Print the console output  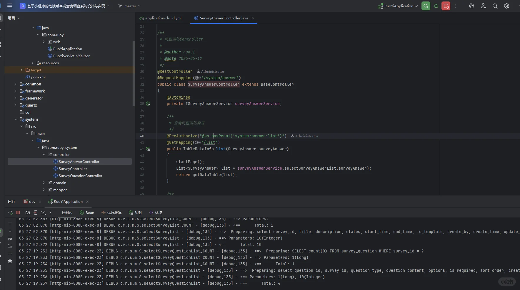(10, 254)
